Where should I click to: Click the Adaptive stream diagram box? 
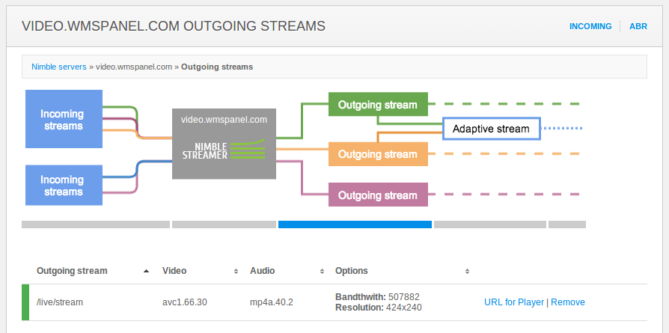pyautogui.click(x=492, y=129)
